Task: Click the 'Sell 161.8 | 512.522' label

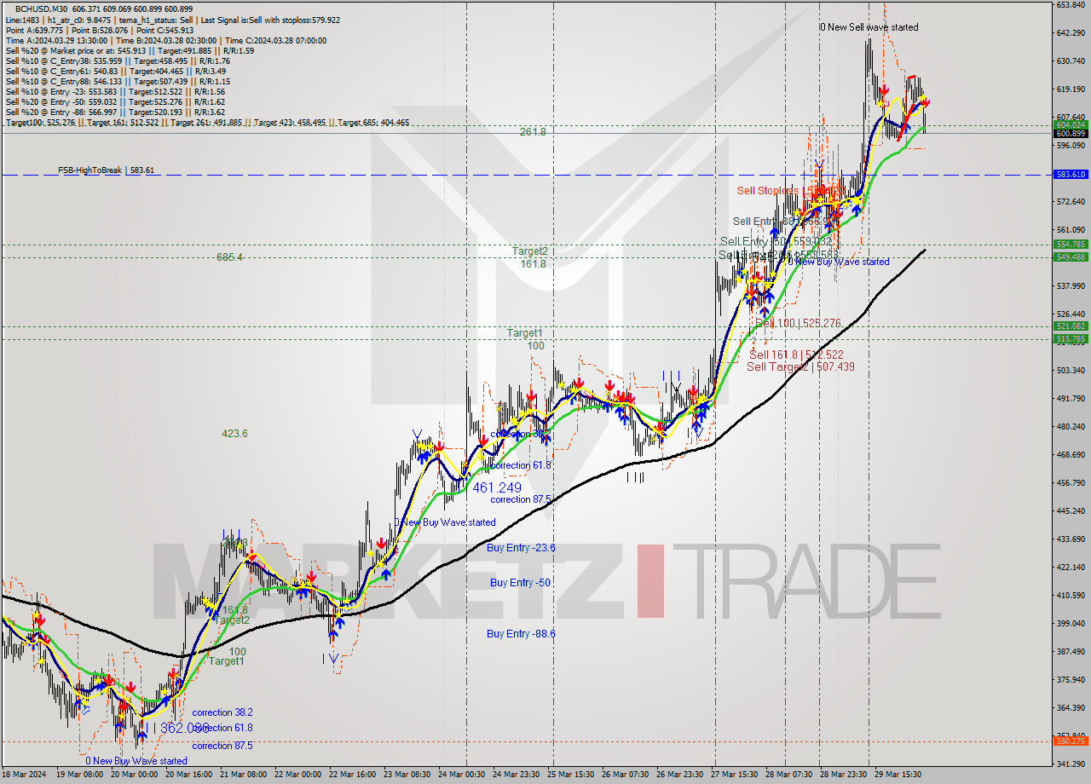Action: 796,355
